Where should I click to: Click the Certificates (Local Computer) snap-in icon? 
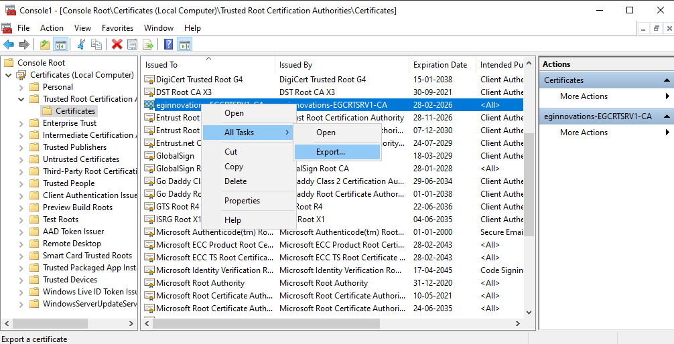21,75
